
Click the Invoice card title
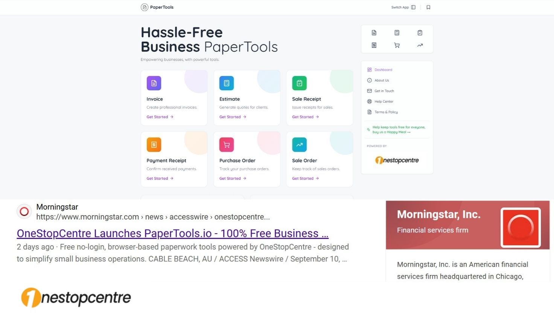tap(155, 99)
